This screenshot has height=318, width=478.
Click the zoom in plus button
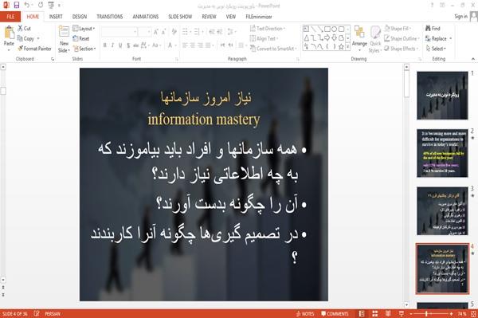(451, 314)
